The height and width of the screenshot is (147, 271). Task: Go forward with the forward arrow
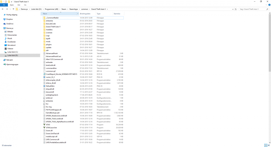click(x=7, y=9)
